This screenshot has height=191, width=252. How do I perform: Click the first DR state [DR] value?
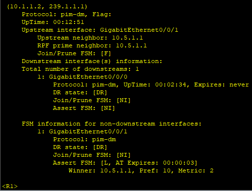pyautogui.click(x=100, y=92)
